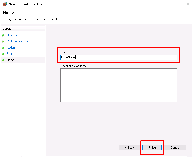Jump to the Action step
The image size is (192, 157).
[11, 48]
